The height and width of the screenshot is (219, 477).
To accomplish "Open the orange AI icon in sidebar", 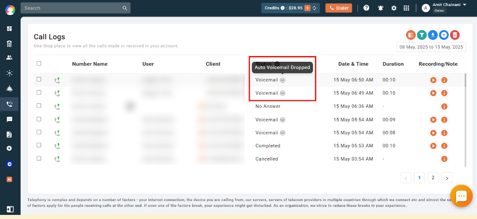I will 9,179.
